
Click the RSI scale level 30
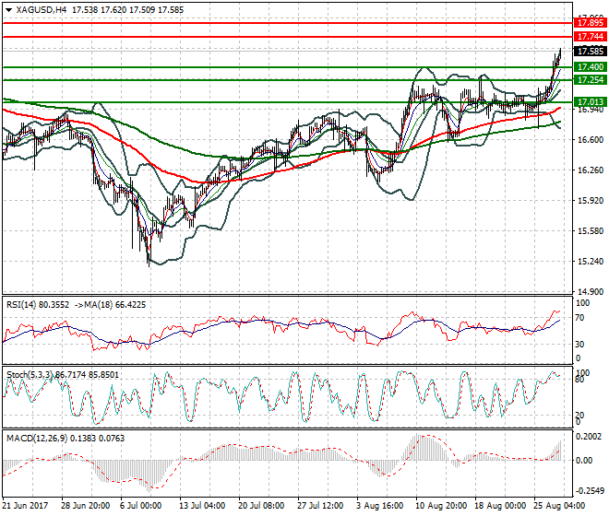tap(579, 344)
